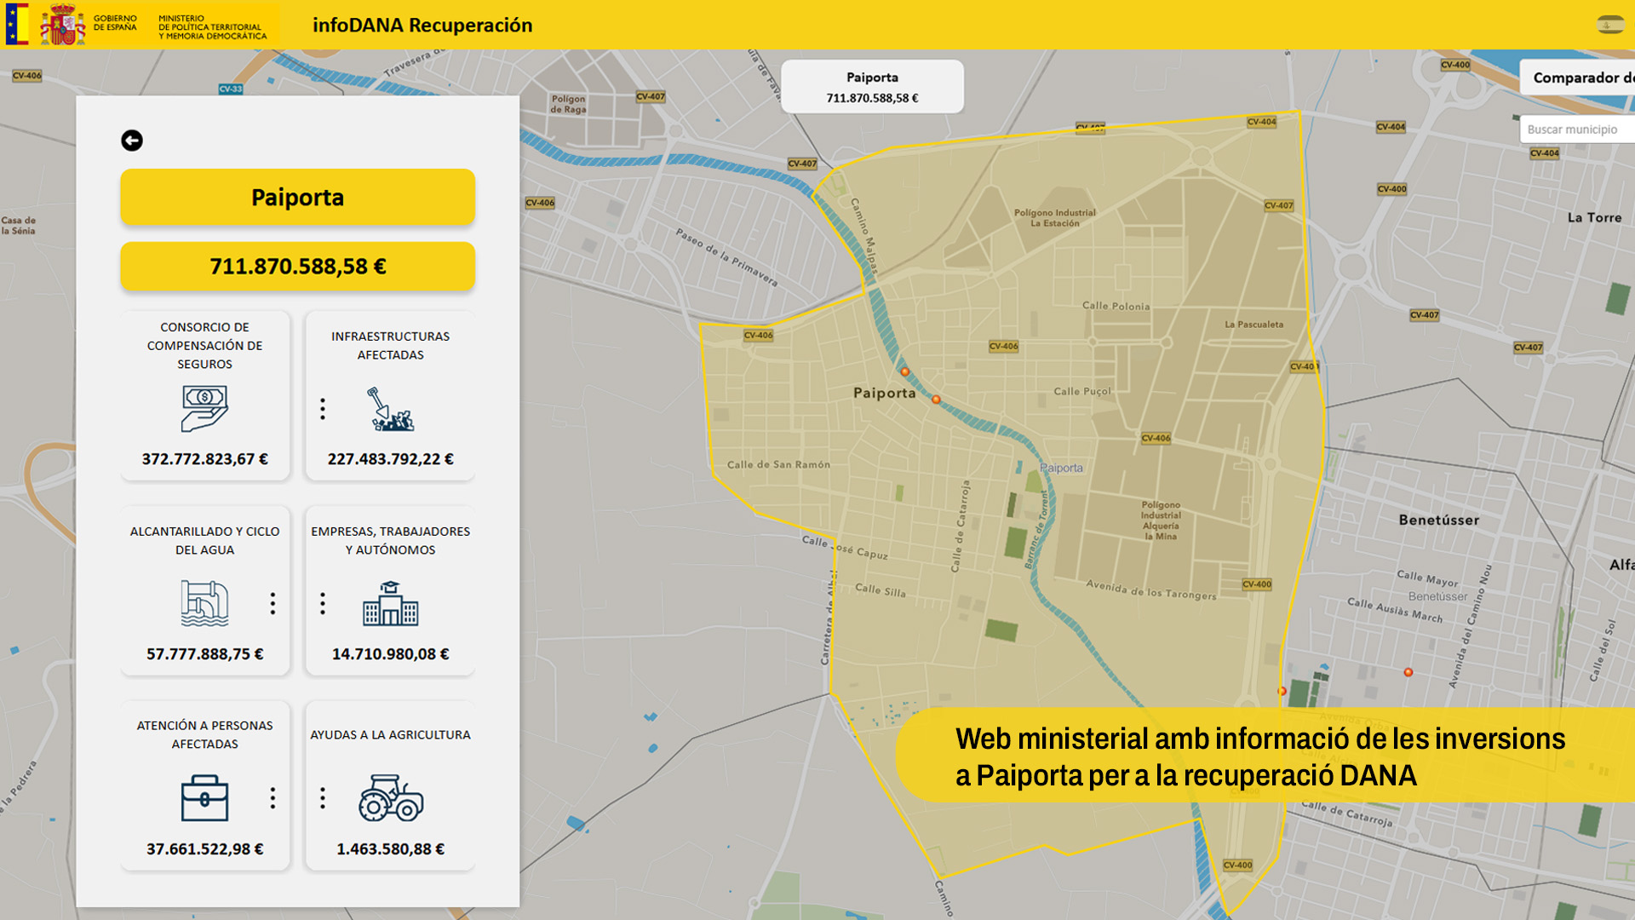Click the Buscar municipio search field
1635x920 pixels.
[1575, 129]
